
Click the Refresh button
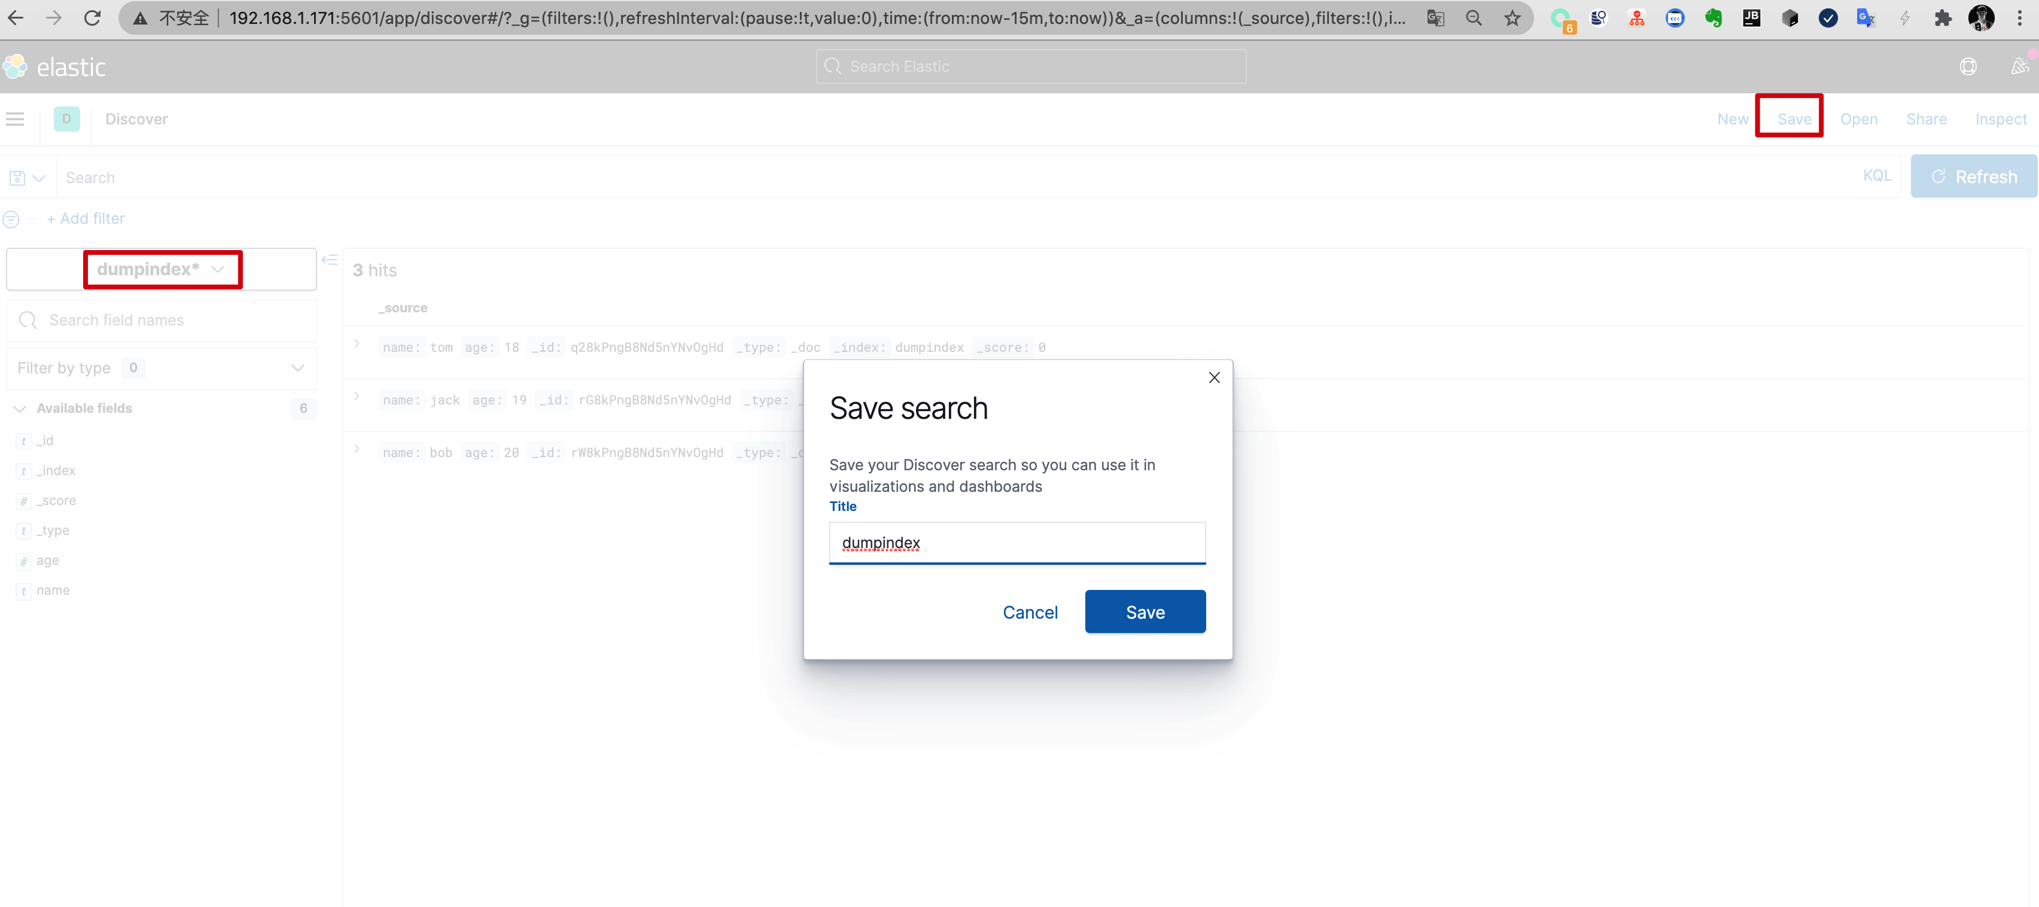(1973, 176)
